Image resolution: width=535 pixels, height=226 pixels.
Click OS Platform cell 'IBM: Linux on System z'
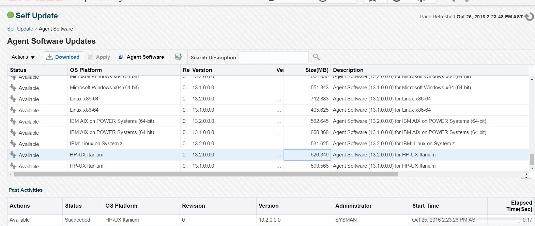click(x=96, y=144)
